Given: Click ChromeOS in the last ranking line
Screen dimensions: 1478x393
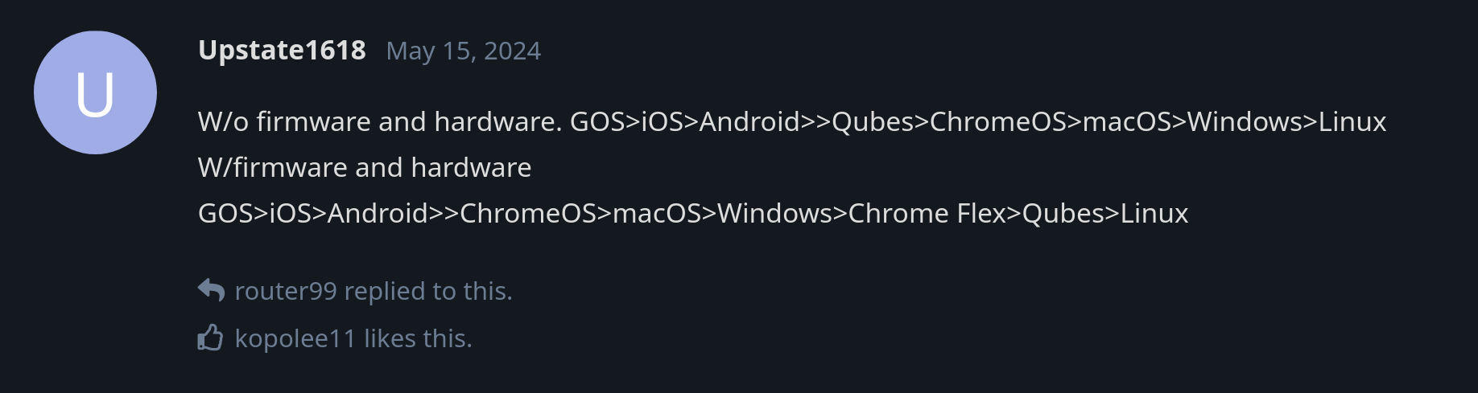Looking at the screenshot, I should 528,214.
